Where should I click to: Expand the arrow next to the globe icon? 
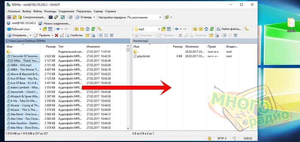(171, 17)
